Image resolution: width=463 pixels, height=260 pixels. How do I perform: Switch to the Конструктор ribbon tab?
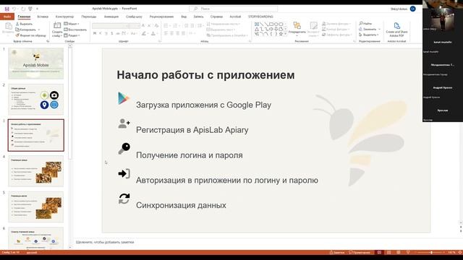[64, 17]
